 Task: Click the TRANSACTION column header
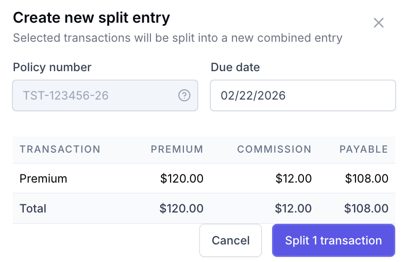coord(60,149)
